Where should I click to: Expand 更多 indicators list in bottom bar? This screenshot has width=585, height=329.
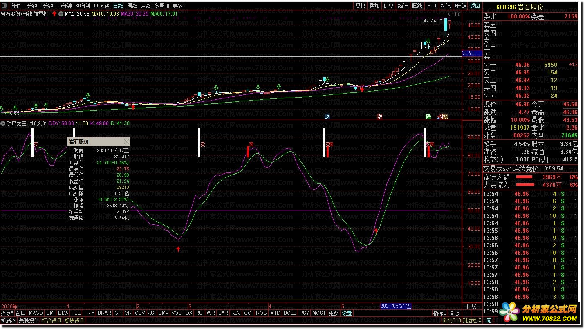click(334, 313)
